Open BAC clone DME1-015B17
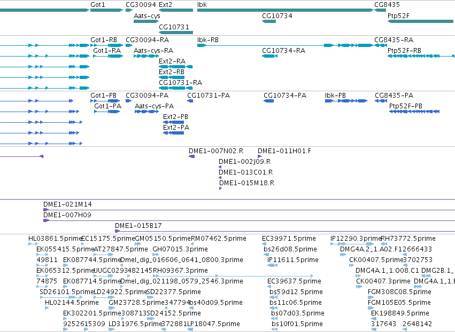 (x=138, y=226)
